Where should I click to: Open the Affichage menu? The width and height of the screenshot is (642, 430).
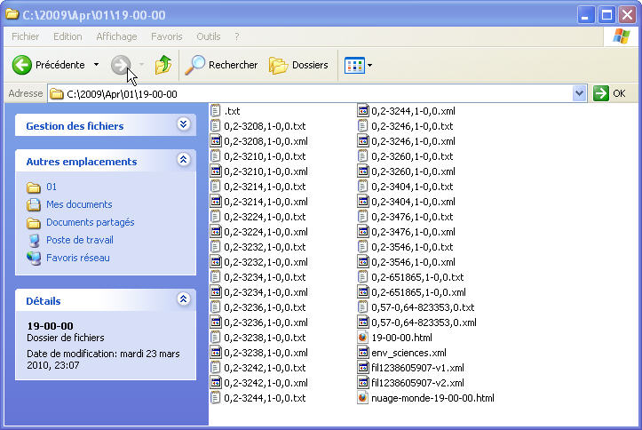pyautogui.click(x=116, y=36)
